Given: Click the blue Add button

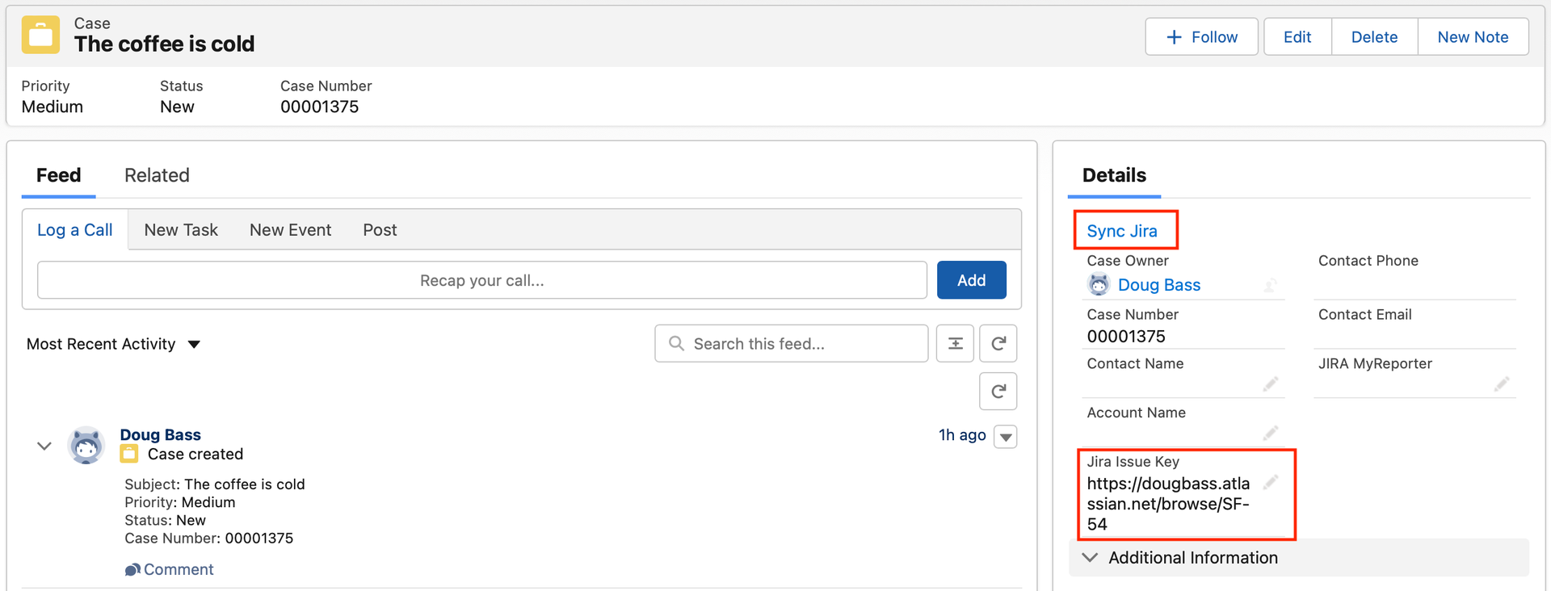Looking at the screenshot, I should pyautogui.click(x=972, y=280).
